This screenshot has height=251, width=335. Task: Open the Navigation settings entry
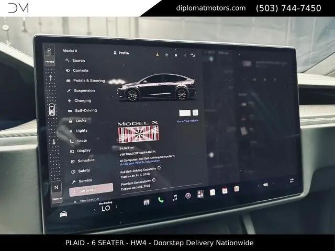tap(86, 200)
